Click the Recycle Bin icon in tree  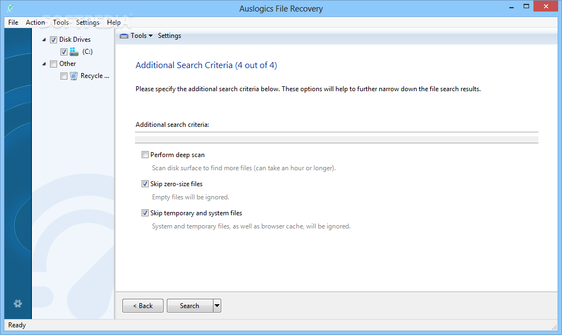point(74,76)
